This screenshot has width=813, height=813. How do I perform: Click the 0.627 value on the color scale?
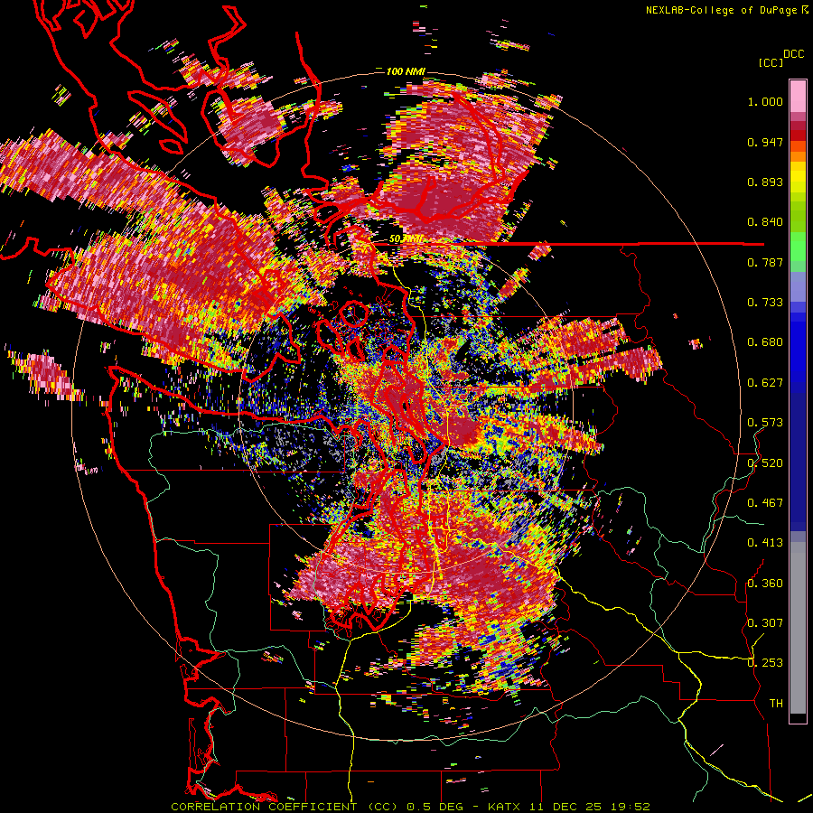[765, 383]
